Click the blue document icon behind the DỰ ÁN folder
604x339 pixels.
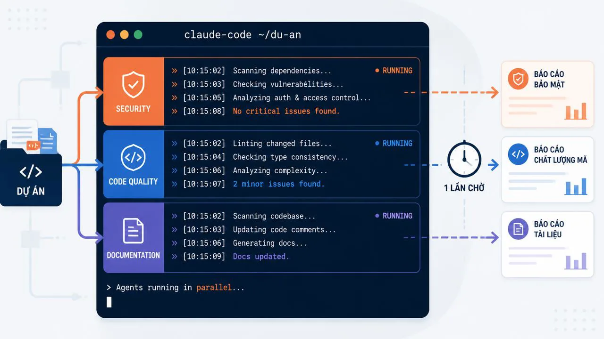coord(48,141)
